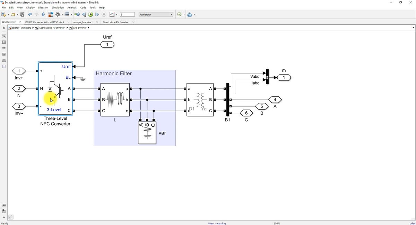The width and height of the screenshot is (416, 225).
Task: Switch to DC-DC Converter With MPPT Control tab
Action: point(45,22)
